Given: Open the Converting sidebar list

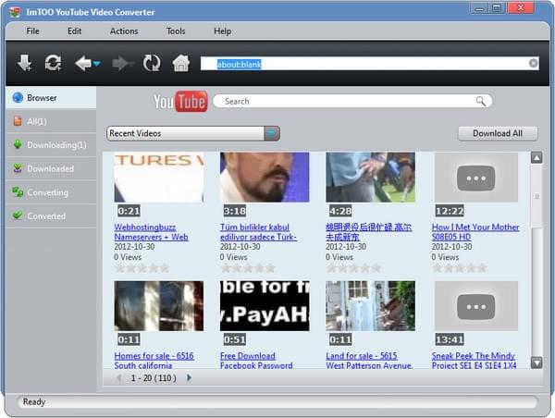Looking at the screenshot, I should 51,192.
